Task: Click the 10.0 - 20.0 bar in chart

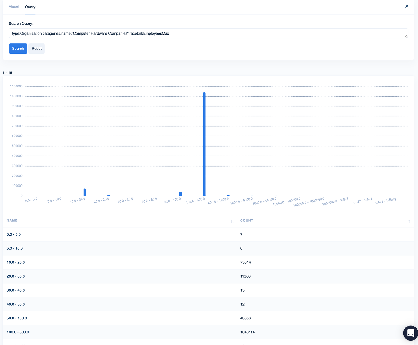Action: click(85, 192)
